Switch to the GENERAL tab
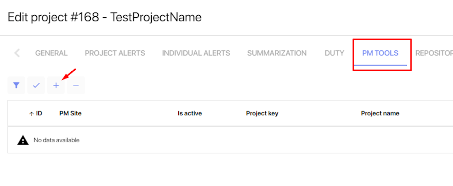Image resolution: width=453 pixels, height=186 pixels. [51, 53]
